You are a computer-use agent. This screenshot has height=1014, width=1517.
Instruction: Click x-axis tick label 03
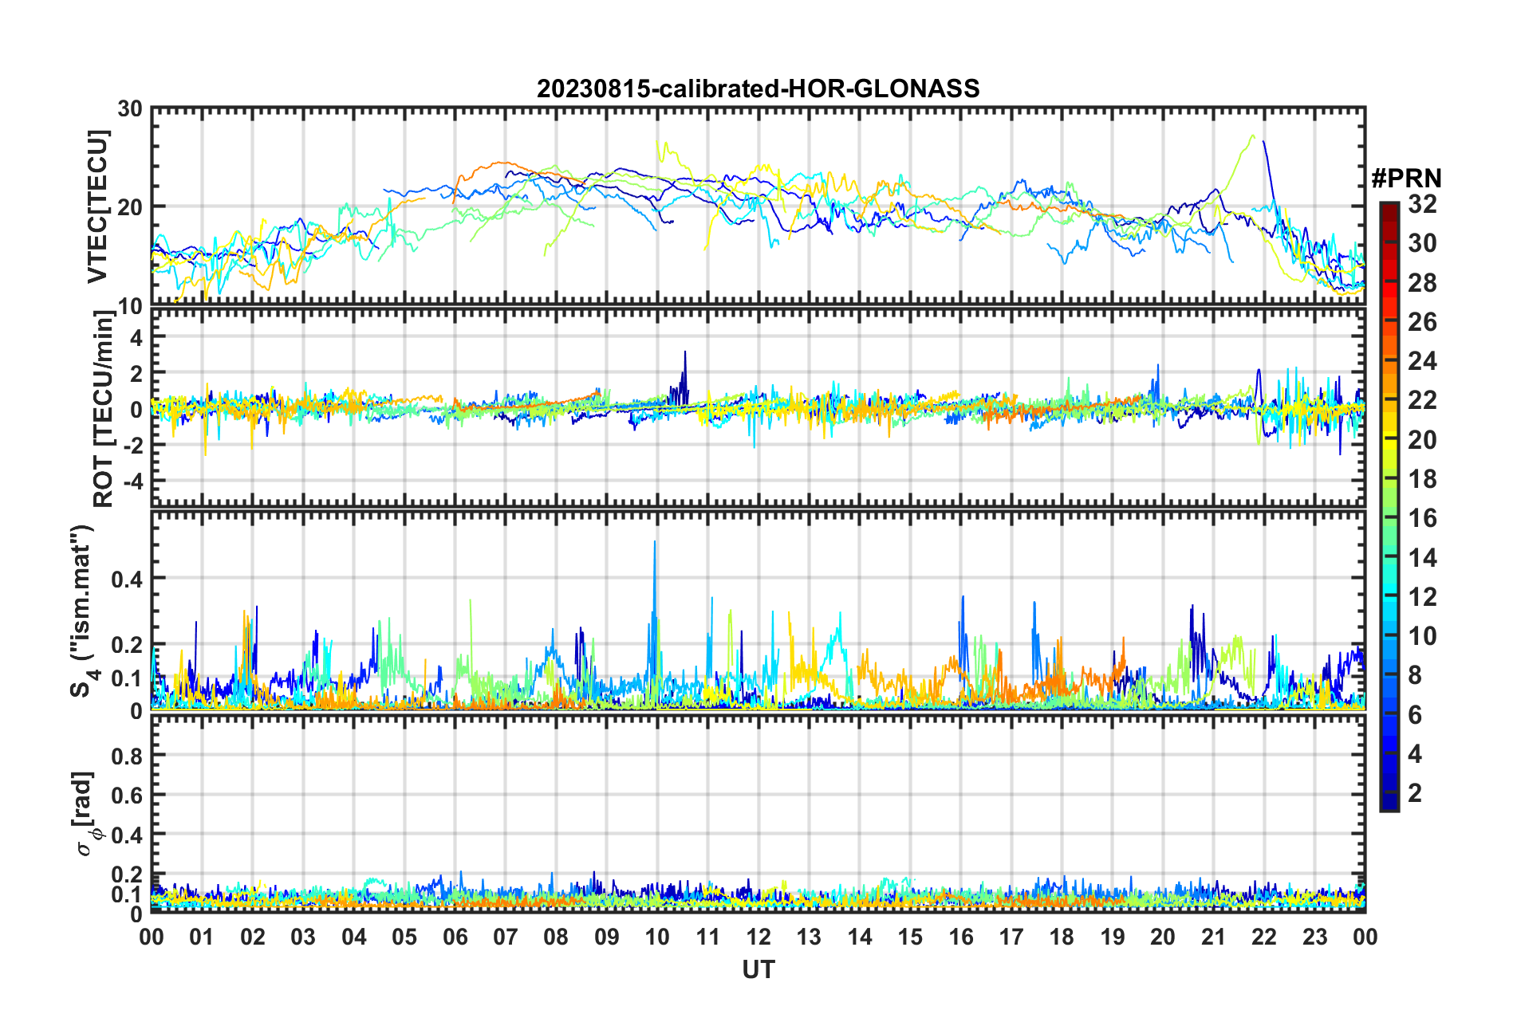[x=303, y=937]
